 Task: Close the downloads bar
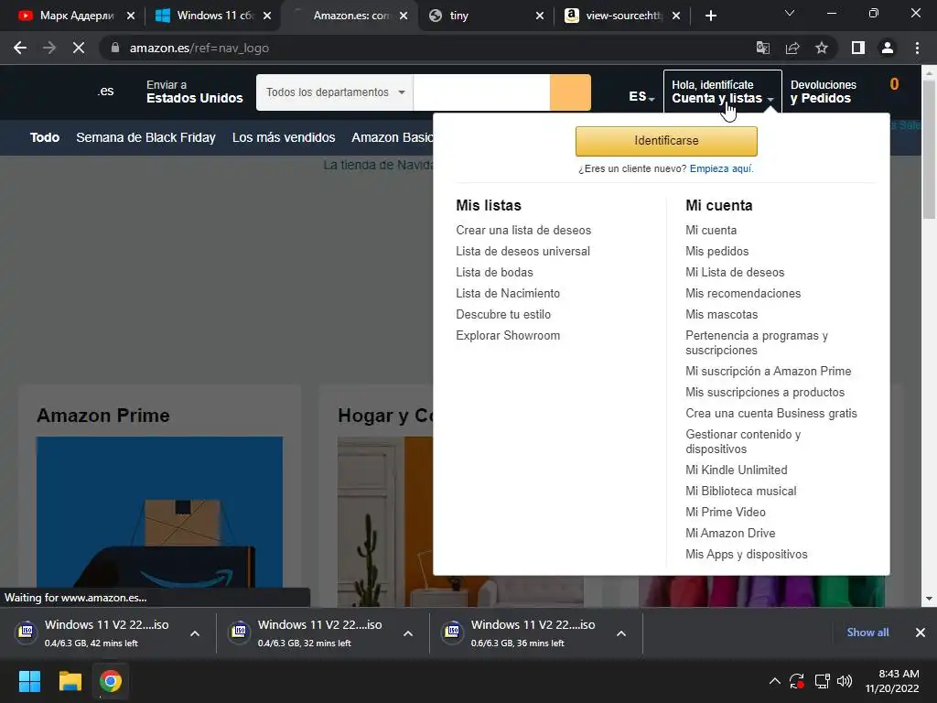[921, 633]
